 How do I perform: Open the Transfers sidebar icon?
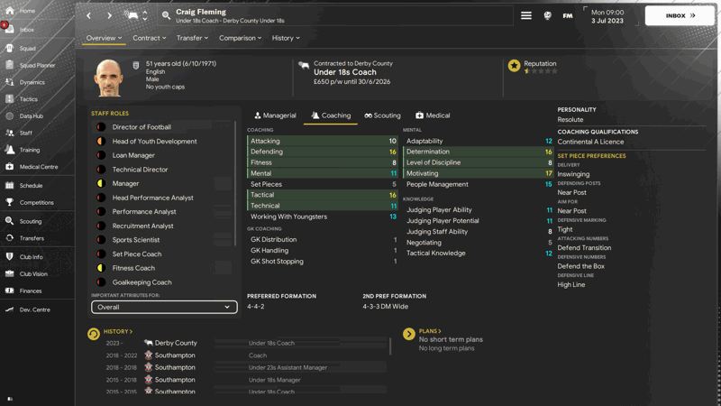[x=10, y=238]
